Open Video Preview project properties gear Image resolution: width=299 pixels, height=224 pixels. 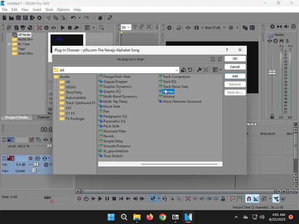pyautogui.click(x=169, y=28)
